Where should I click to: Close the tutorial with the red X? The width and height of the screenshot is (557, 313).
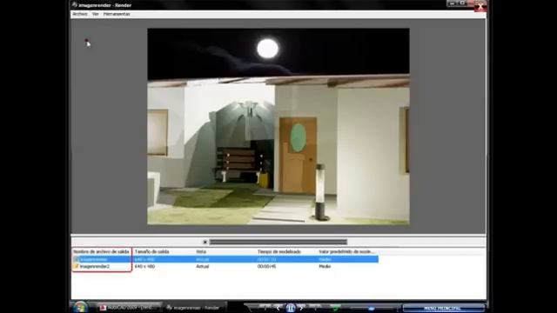coord(480,7)
